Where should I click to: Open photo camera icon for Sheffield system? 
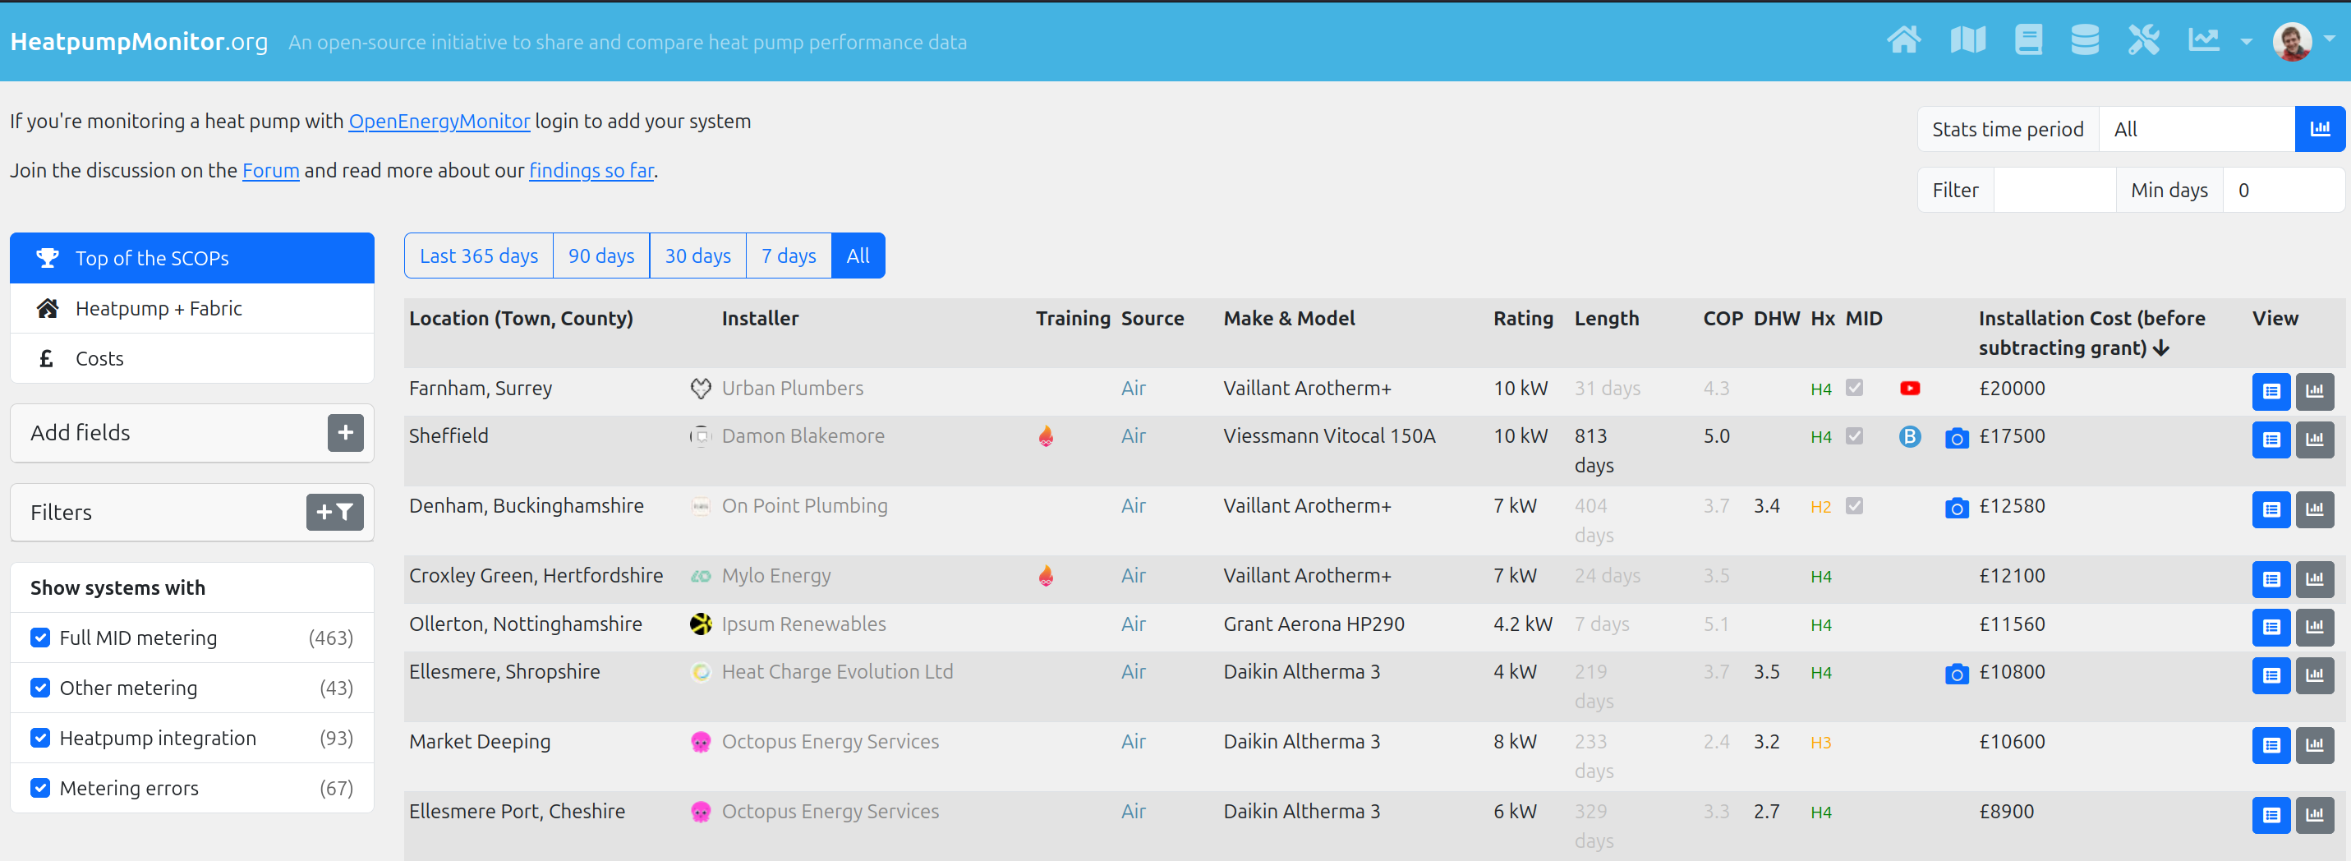pyautogui.click(x=1956, y=438)
